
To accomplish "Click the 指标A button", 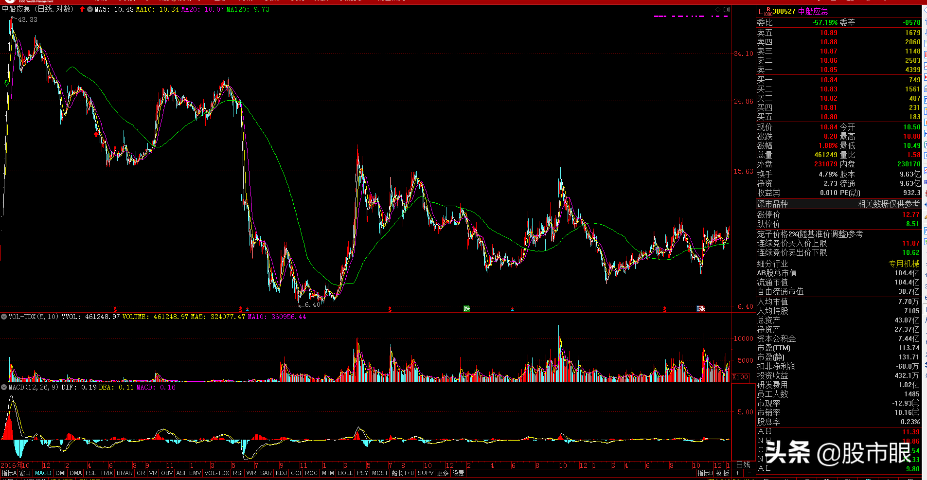I will coord(9,473).
